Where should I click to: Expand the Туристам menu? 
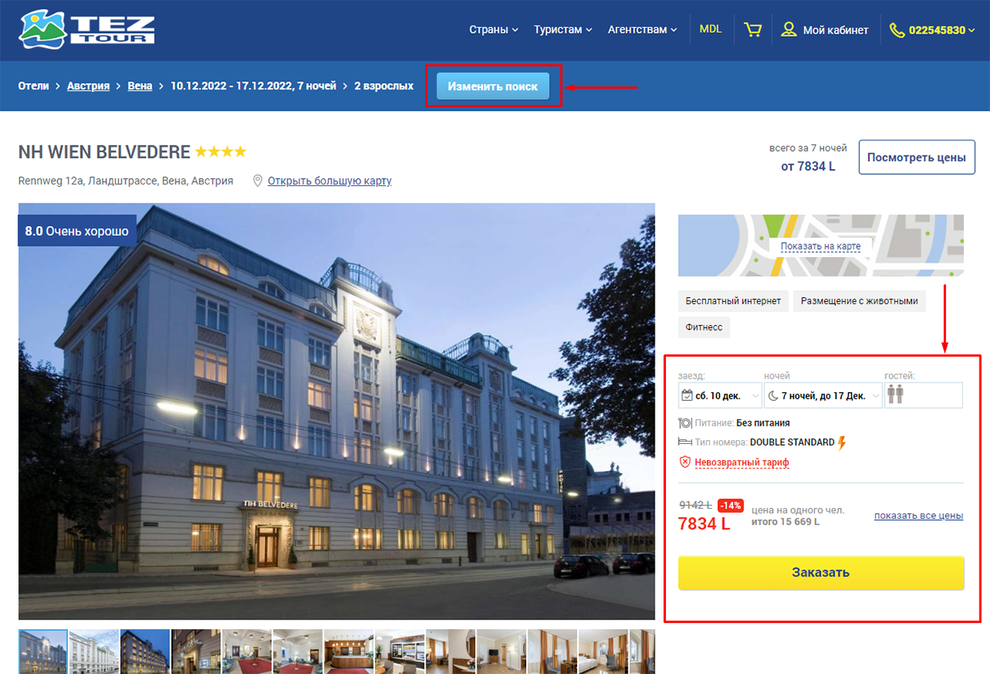[563, 30]
